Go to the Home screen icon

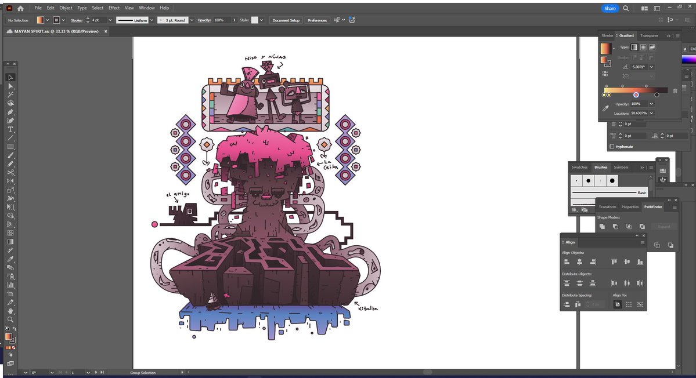tap(20, 8)
